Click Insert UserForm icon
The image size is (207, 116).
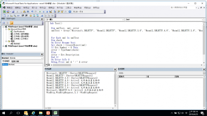[x=8, y=12]
